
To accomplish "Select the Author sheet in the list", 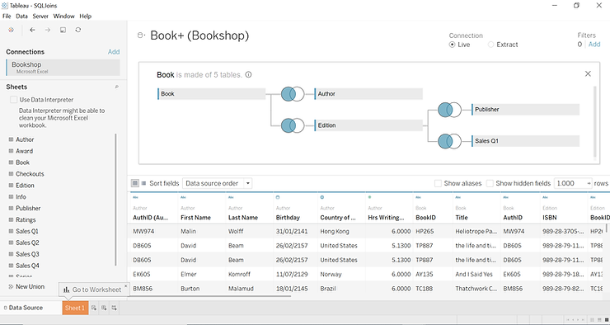I will tap(25, 139).
